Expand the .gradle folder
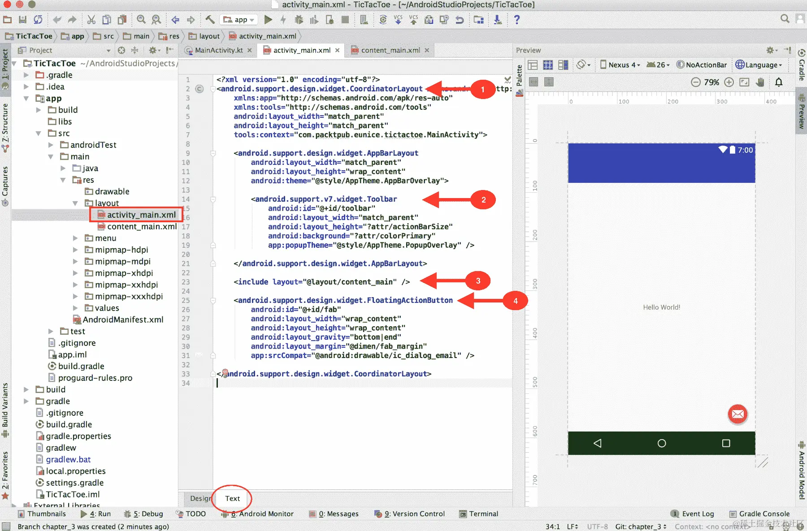The image size is (807, 531). point(26,75)
